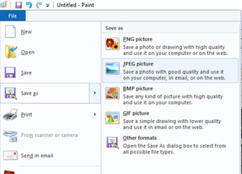Select the GIF picture save option
This screenshot has width=242, height=174.
pos(170,120)
